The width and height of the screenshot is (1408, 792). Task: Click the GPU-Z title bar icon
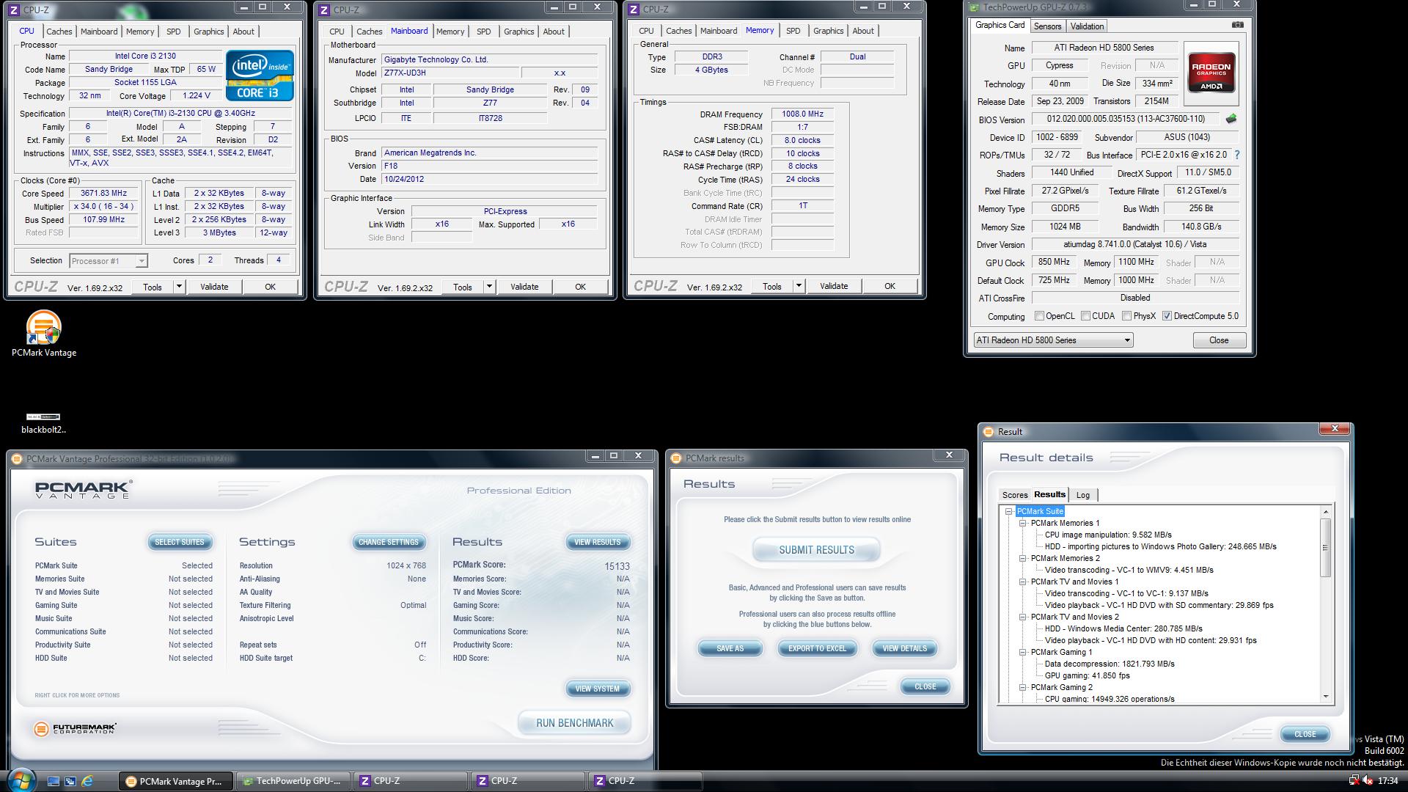pyautogui.click(x=974, y=8)
